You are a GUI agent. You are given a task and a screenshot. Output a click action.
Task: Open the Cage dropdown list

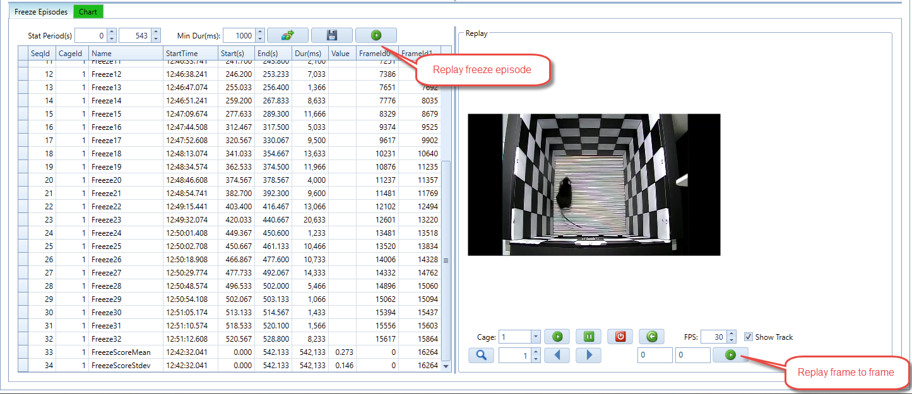point(535,337)
